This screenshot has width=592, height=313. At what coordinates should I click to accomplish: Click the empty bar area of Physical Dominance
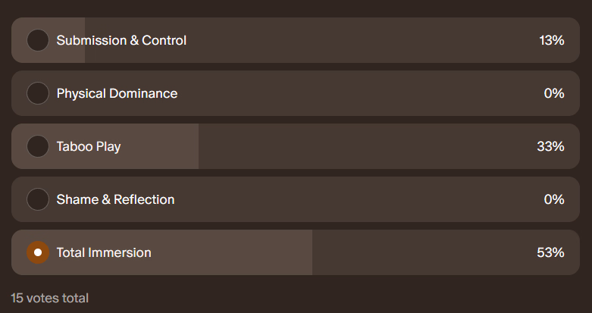coord(341,93)
